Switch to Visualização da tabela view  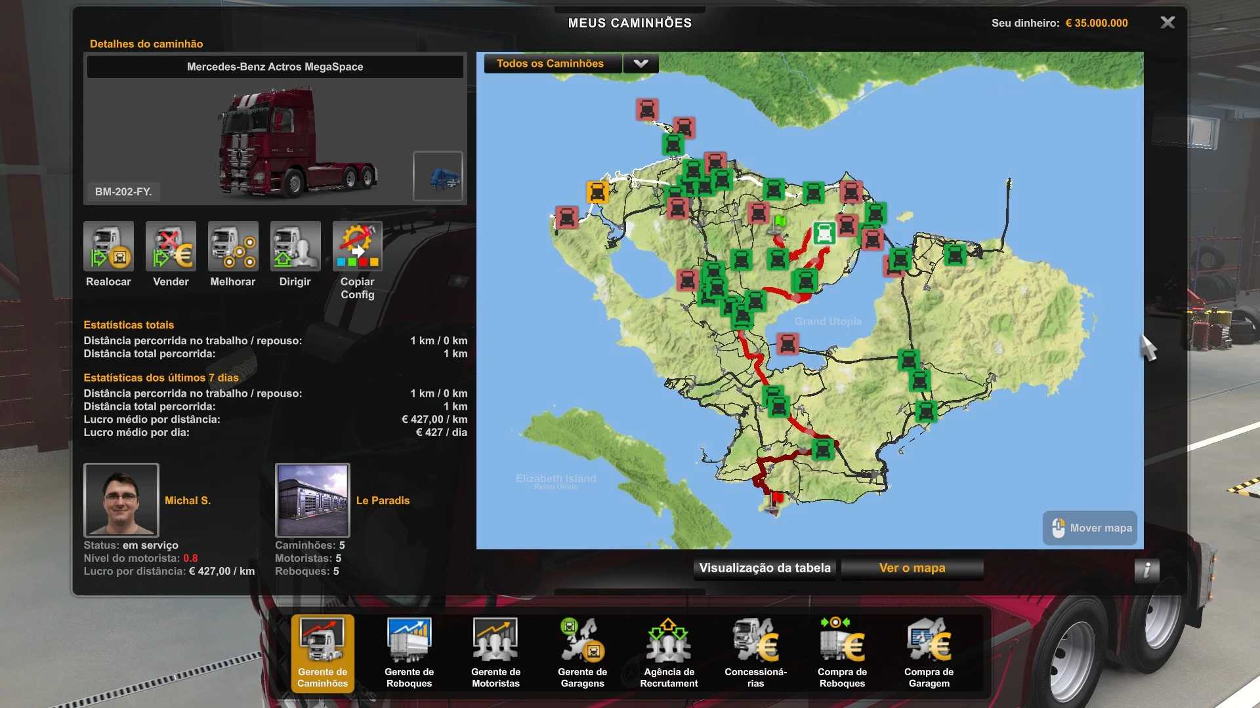click(765, 568)
